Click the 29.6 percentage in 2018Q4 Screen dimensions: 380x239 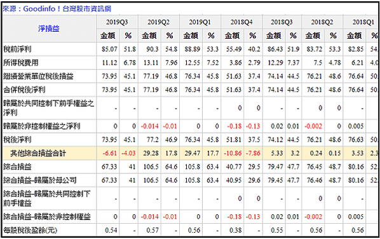[254, 180]
